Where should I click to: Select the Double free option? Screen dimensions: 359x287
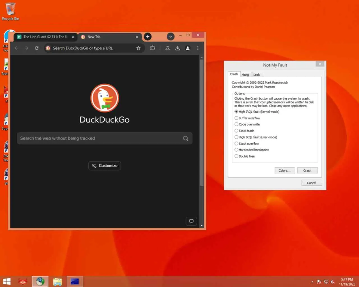245,156
